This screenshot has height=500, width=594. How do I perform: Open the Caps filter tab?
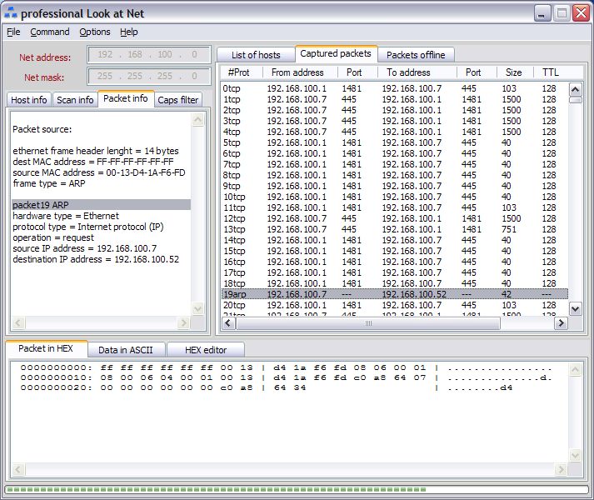click(178, 100)
